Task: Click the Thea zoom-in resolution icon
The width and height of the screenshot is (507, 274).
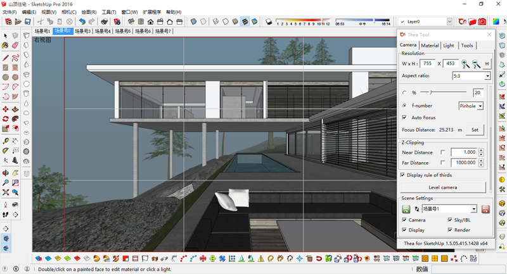Action: click(x=465, y=63)
